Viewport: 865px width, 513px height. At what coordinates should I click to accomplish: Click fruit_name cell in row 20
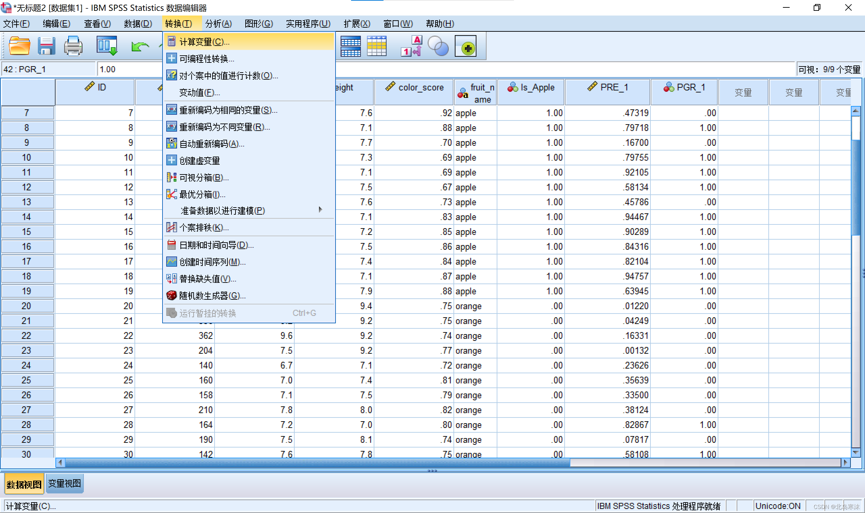point(475,306)
